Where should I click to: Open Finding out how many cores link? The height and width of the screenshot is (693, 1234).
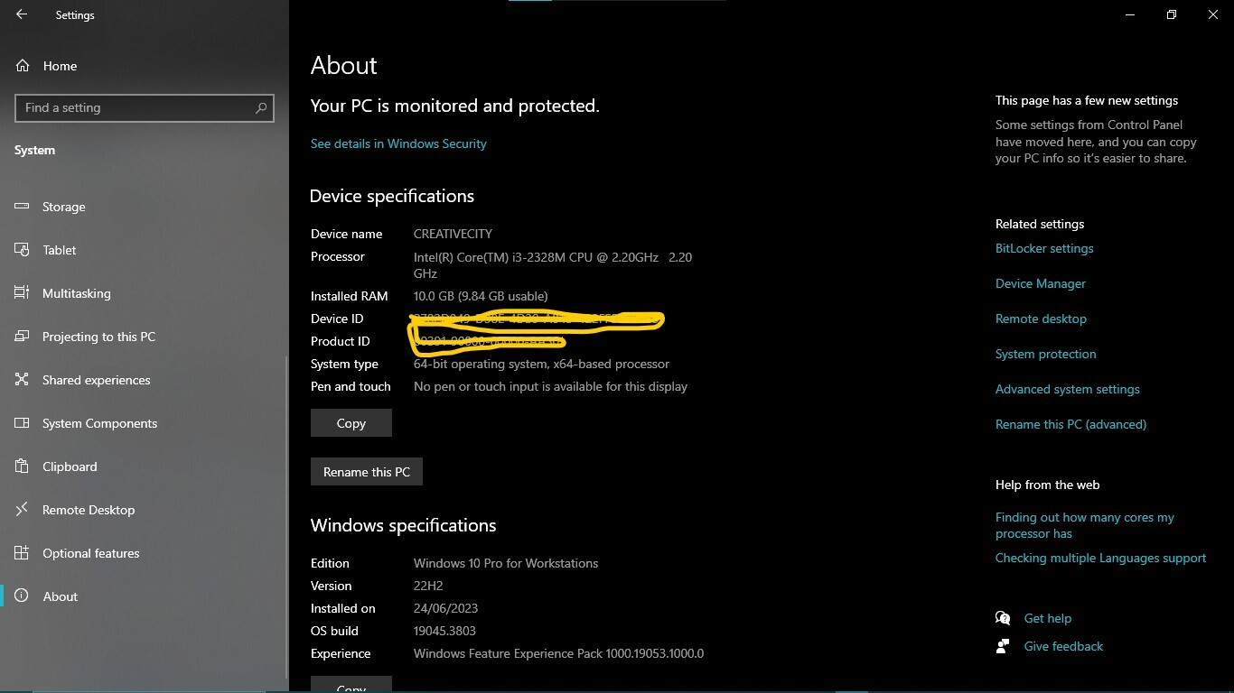click(x=1085, y=525)
